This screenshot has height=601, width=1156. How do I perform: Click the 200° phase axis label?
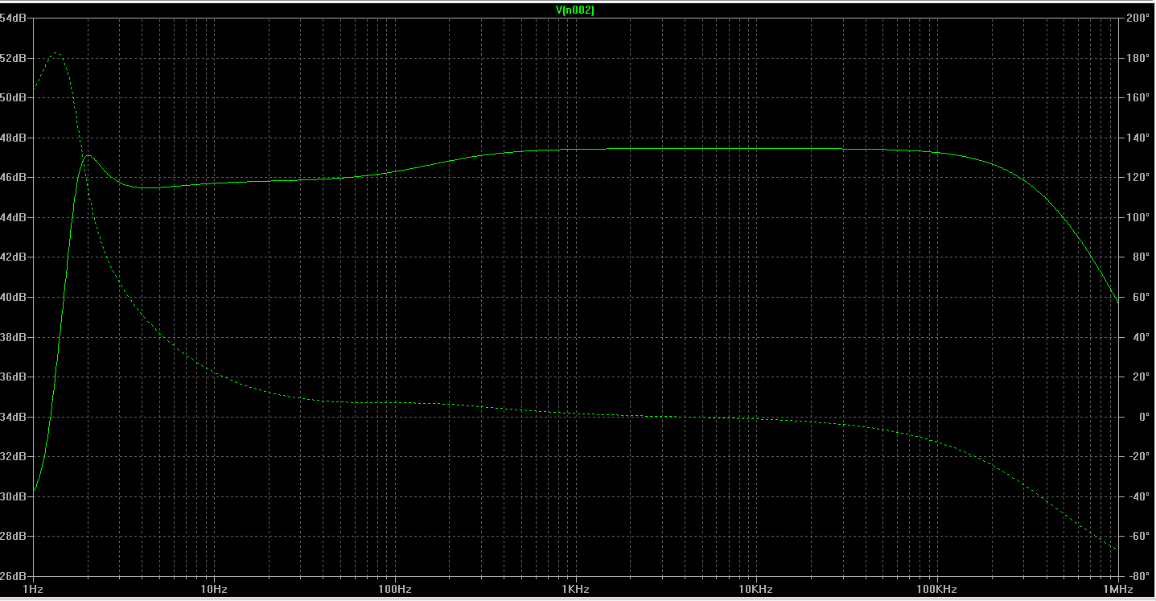pyautogui.click(x=1139, y=18)
